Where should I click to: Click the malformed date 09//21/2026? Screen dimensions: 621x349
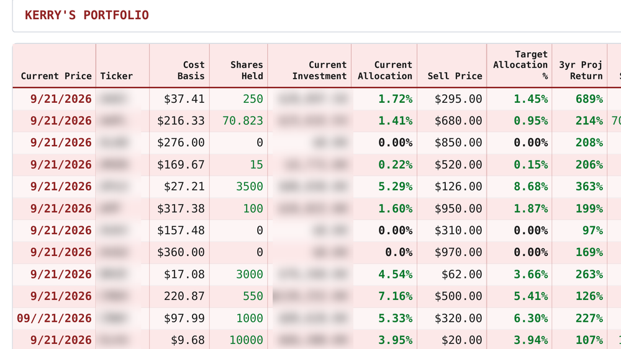(x=54, y=318)
